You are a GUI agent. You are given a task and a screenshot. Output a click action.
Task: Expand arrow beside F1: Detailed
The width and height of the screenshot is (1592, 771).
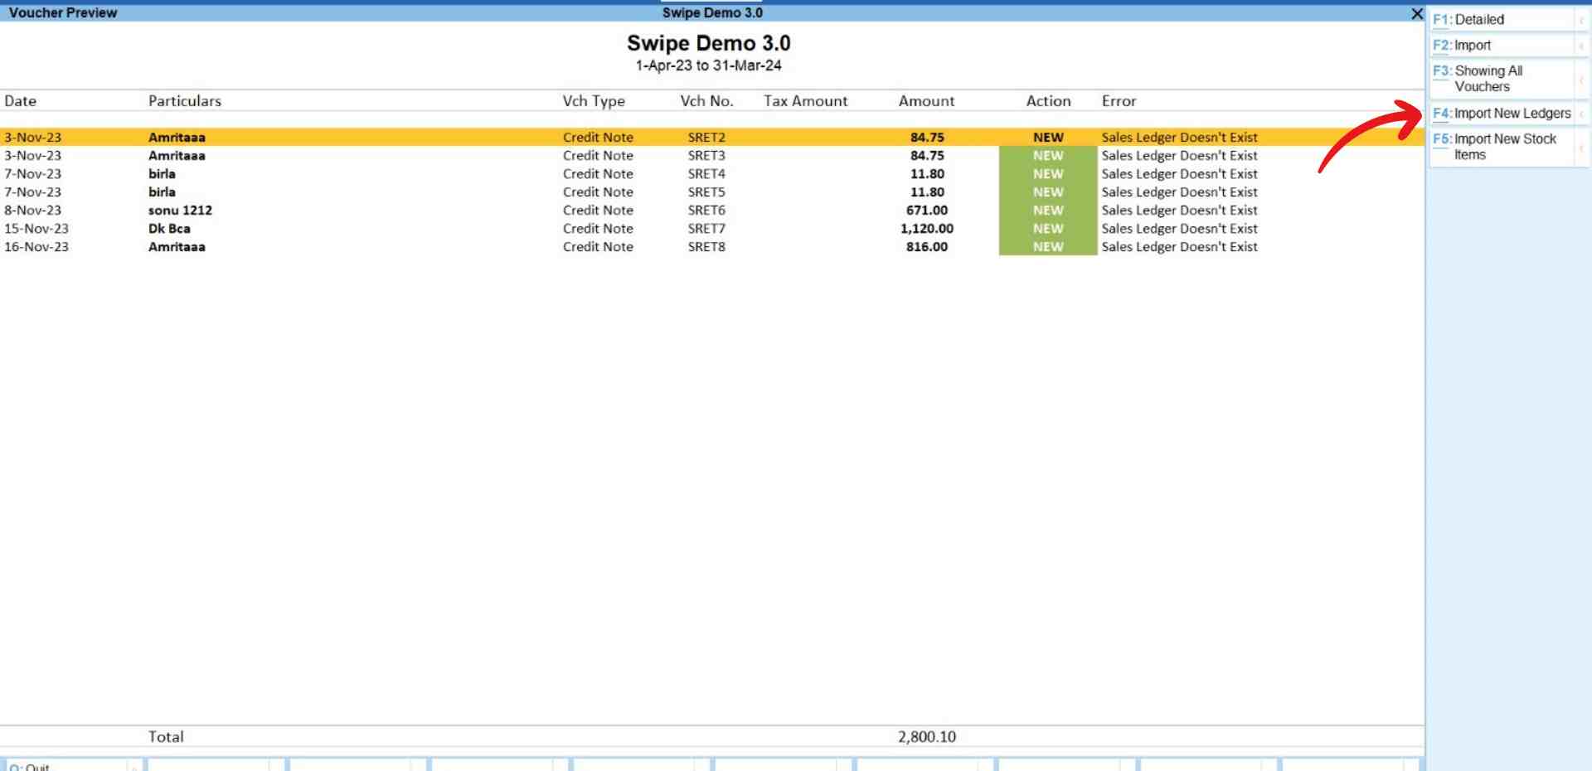(1581, 20)
